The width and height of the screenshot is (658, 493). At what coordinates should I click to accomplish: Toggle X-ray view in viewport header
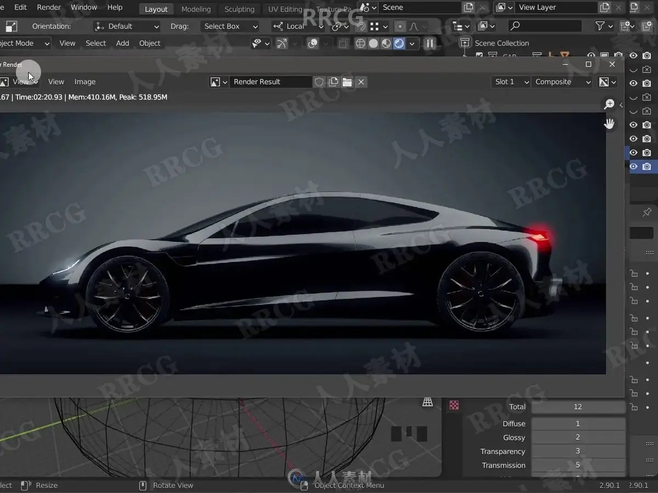[343, 44]
